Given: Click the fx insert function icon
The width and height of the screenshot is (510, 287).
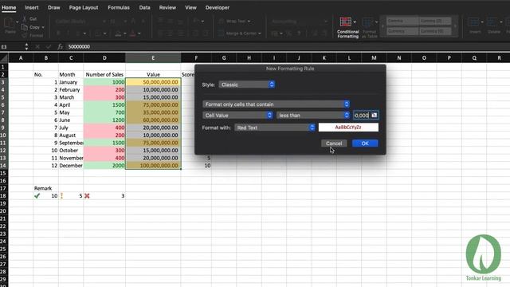Looking at the screenshot, I should tap(60, 47).
